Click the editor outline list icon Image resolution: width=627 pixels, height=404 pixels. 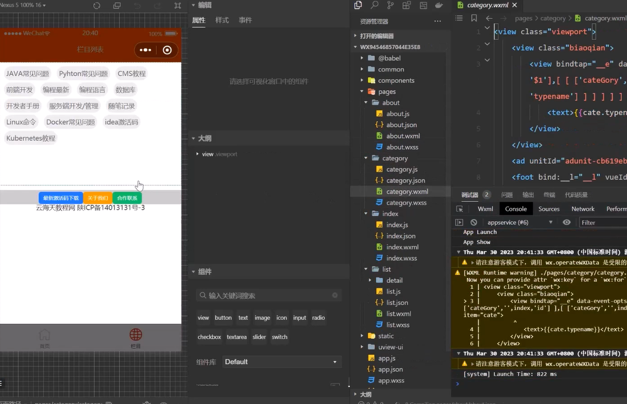pyautogui.click(x=459, y=18)
